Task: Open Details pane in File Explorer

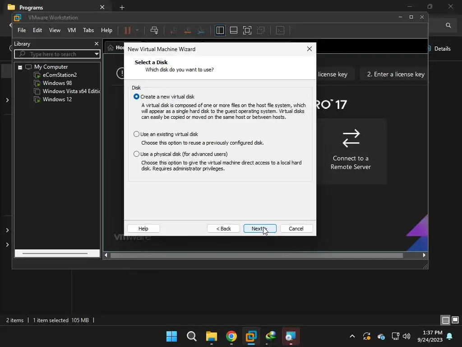Action: pos(439,49)
